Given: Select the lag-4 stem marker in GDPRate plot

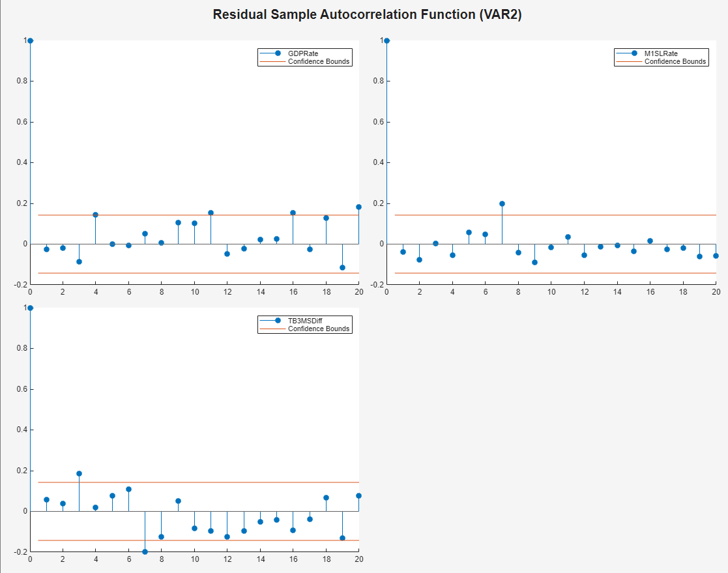Looking at the screenshot, I should click(95, 214).
